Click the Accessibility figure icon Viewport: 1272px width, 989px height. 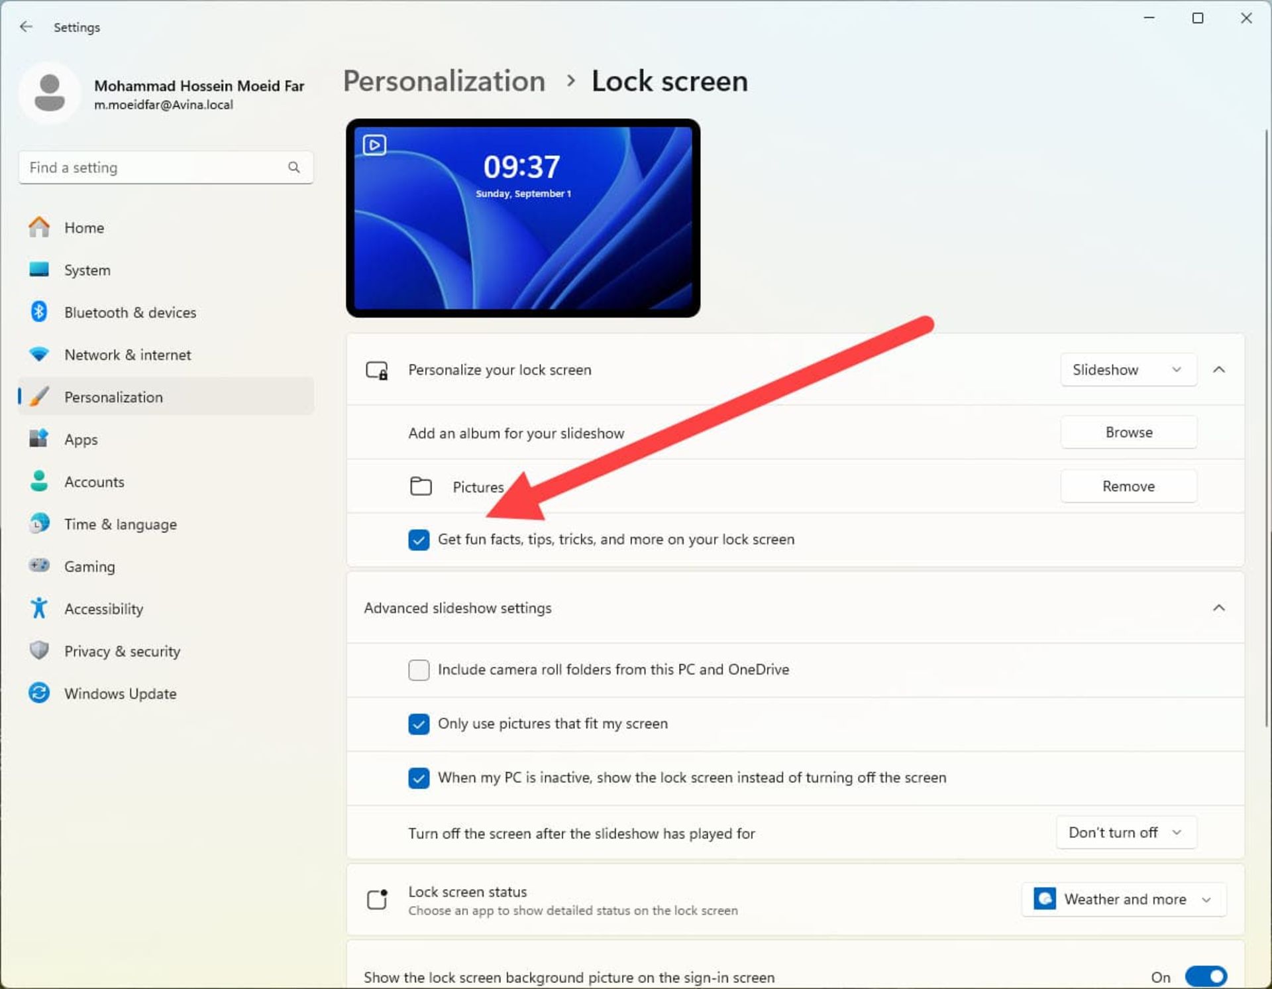click(x=39, y=608)
